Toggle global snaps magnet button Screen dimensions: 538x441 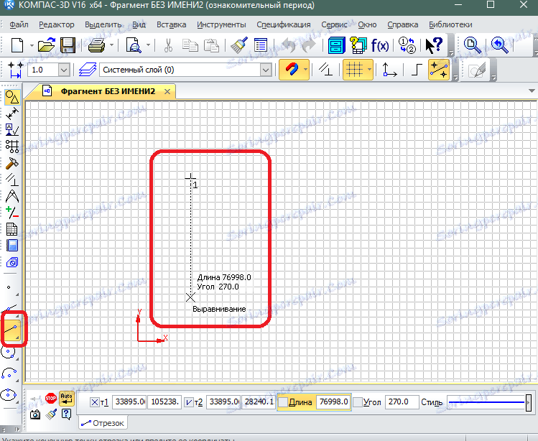point(291,70)
